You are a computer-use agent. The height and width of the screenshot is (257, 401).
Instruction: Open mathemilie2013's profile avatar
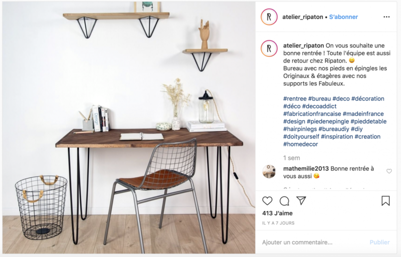269,171
